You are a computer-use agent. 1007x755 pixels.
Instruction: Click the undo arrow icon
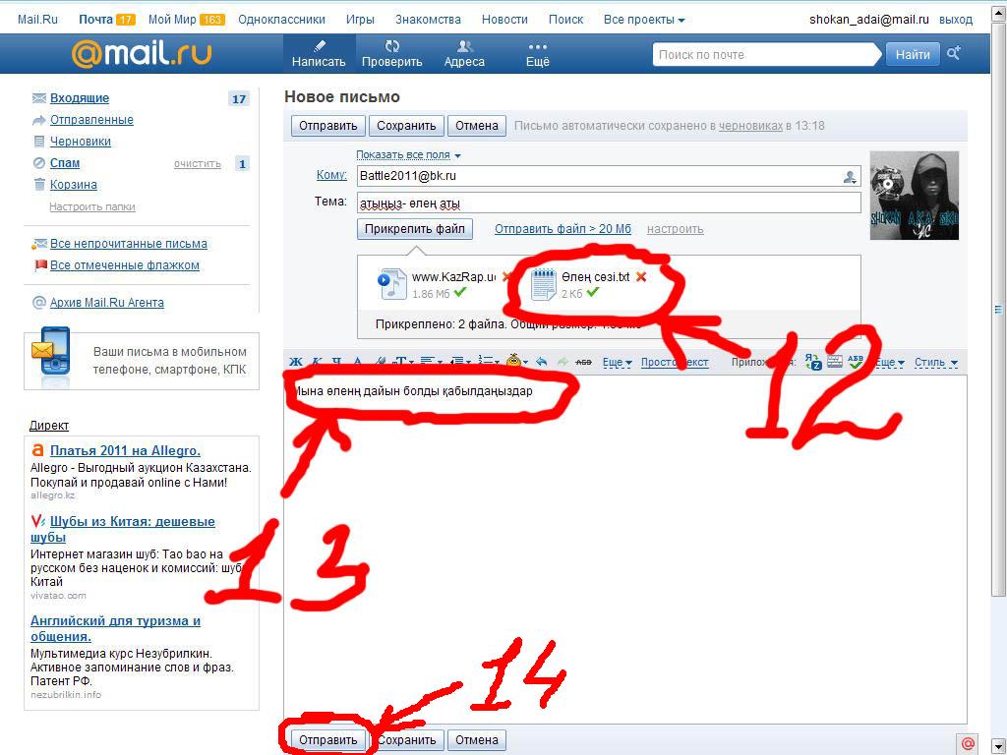542,362
